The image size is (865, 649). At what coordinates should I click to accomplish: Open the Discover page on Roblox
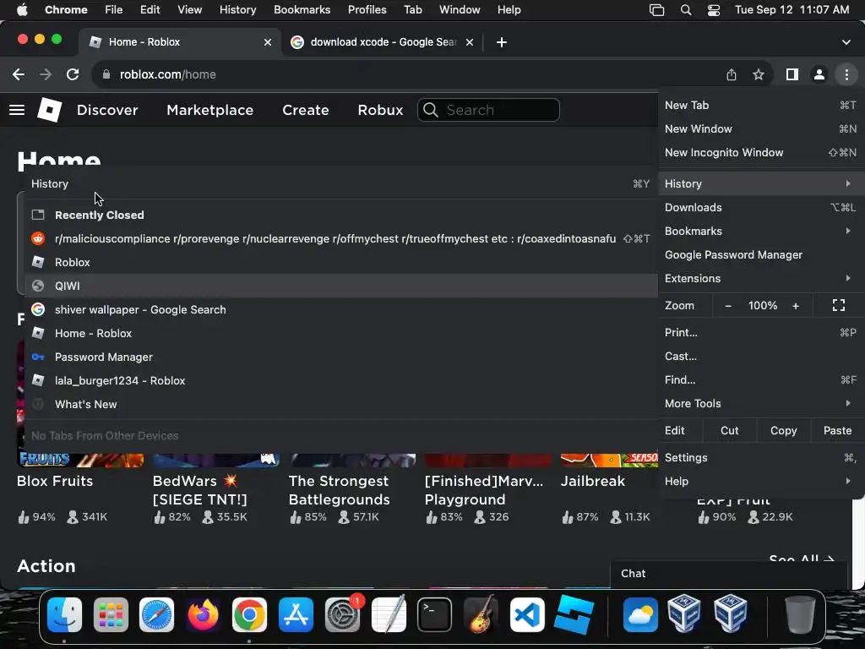pyautogui.click(x=107, y=110)
